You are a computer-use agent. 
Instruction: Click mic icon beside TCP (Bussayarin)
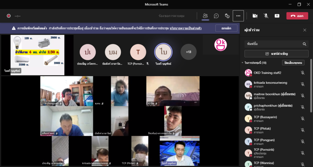click(x=303, y=119)
